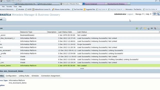Select the Oracle row with Profiling Cancelled status
This screenshot has width=160, height=90.
tap(80, 59)
